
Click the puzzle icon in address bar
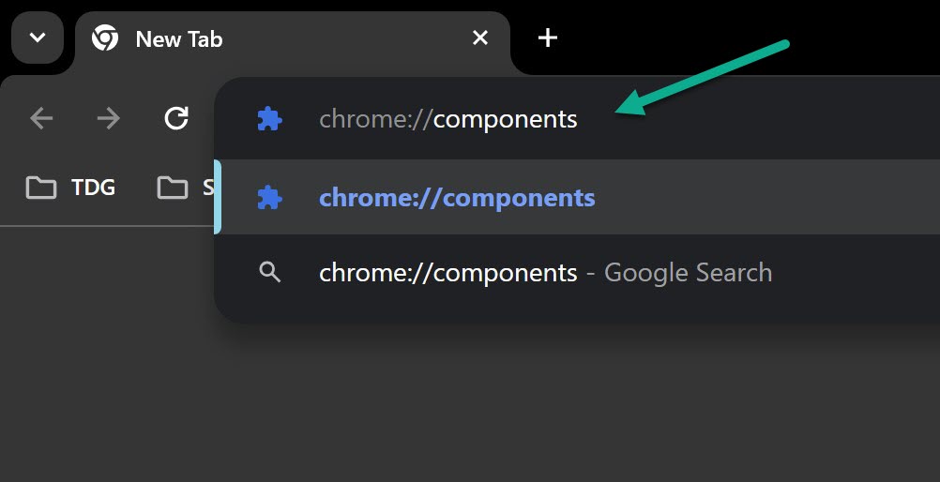[270, 119]
